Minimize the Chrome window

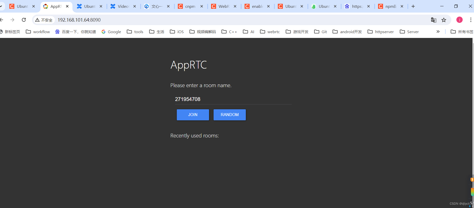(x=442, y=6)
